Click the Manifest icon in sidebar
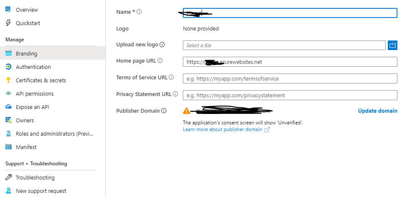This screenshot has height=197, width=417. click(8, 147)
